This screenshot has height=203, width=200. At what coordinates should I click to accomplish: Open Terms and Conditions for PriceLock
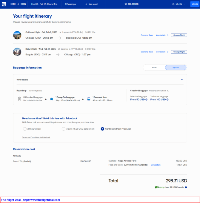point(36,137)
